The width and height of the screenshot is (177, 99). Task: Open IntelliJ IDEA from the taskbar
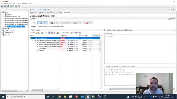[x=99, y=97]
